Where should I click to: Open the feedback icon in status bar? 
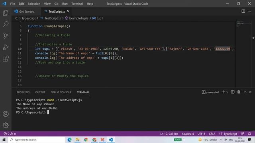pyautogui.click(x=243, y=134)
